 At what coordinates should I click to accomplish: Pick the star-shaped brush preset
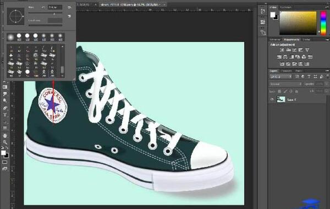[x=11, y=56]
